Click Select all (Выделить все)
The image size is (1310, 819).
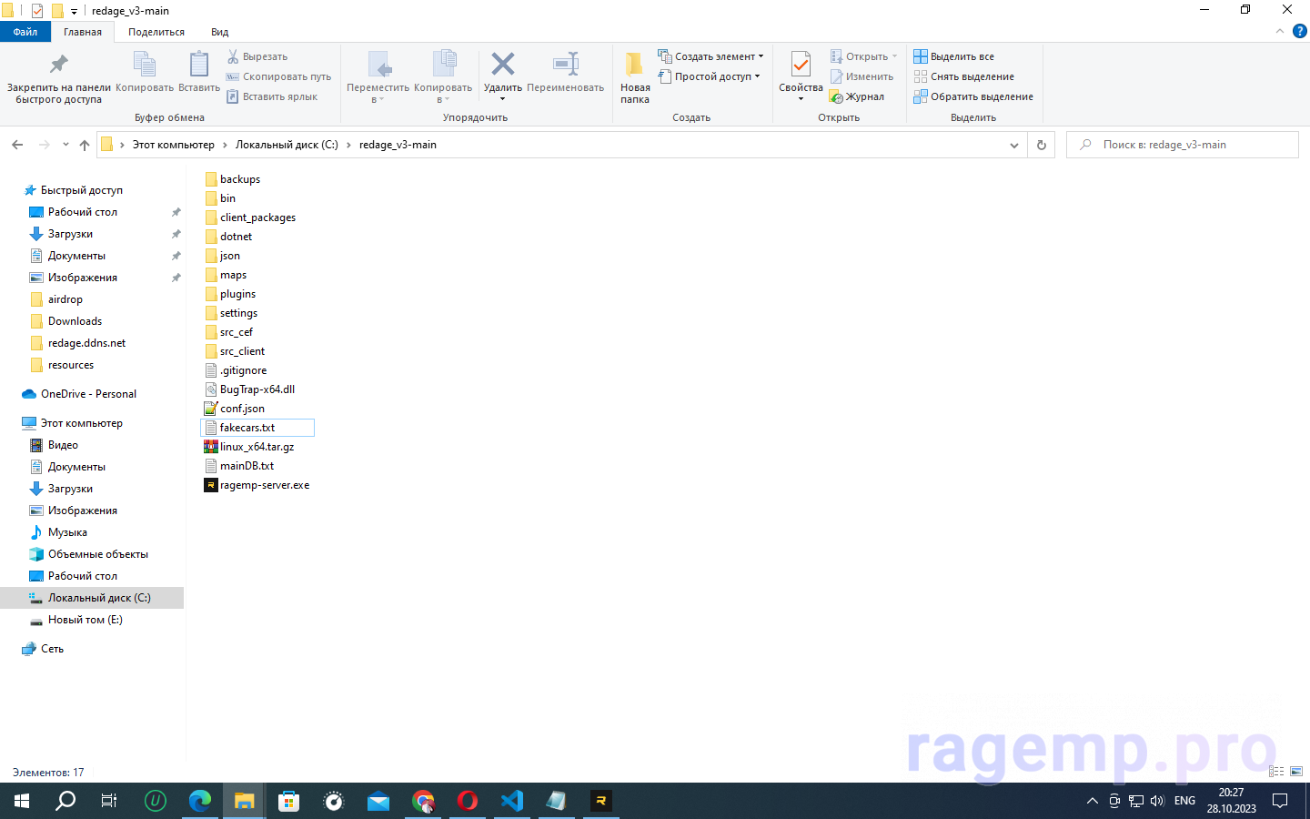coord(954,56)
